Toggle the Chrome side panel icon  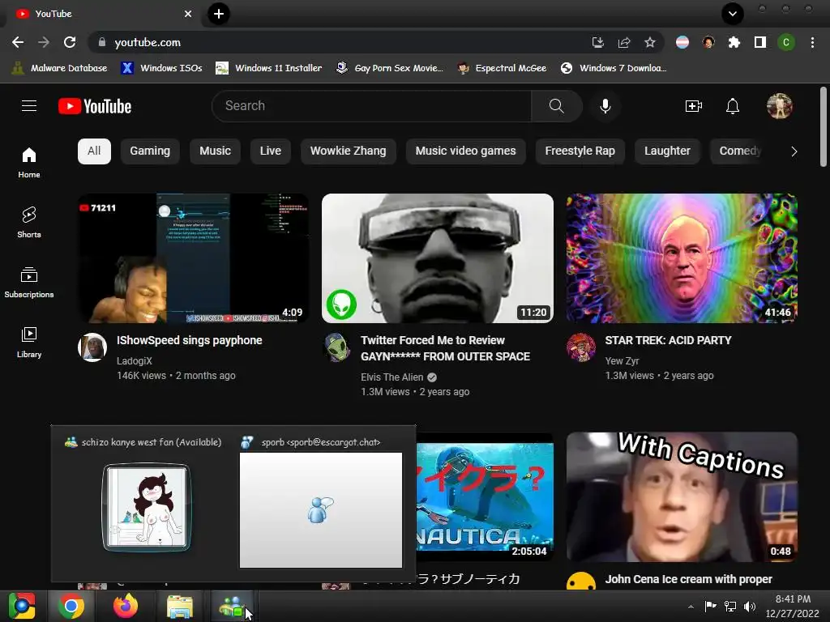point(760,42)
